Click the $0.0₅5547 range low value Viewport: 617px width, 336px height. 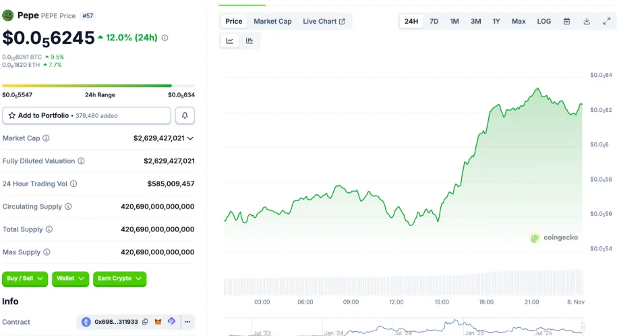tap(18, 95)
